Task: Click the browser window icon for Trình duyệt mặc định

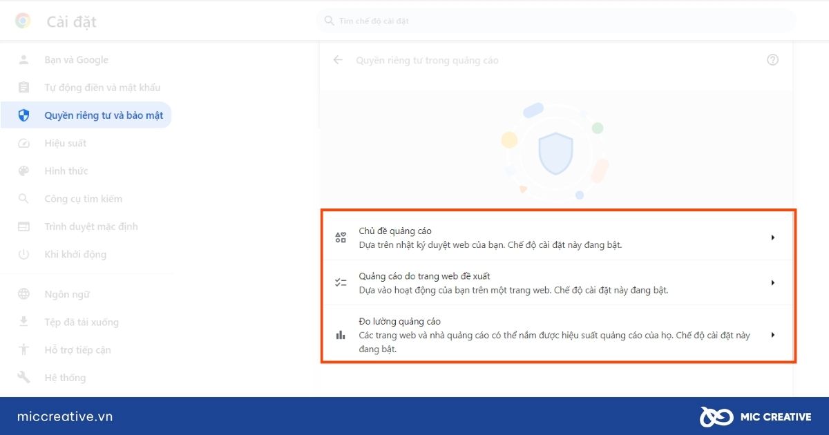Action: tap(23, 226)
